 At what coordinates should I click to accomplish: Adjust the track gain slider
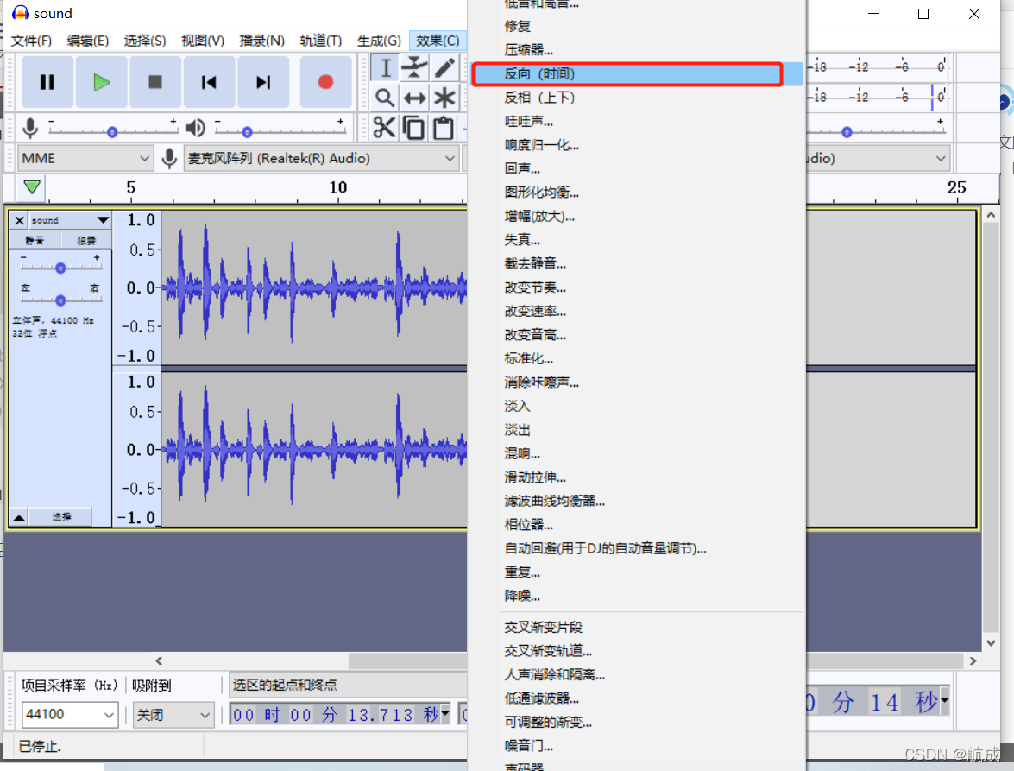60,268
